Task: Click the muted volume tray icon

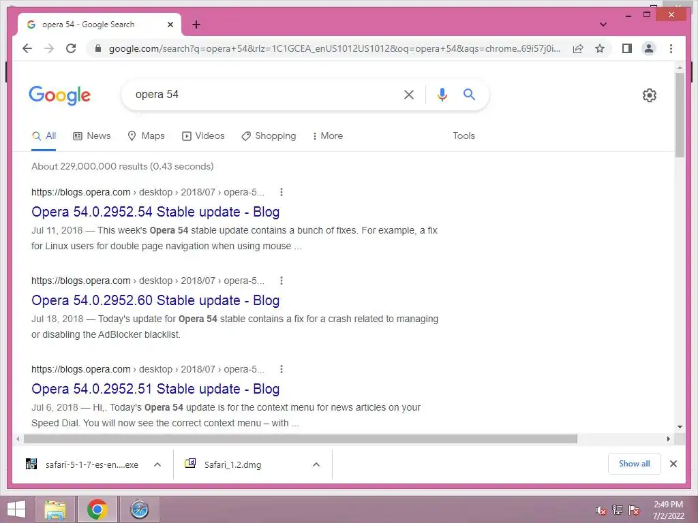Action: pyautogui.click(x=601, y=510)
